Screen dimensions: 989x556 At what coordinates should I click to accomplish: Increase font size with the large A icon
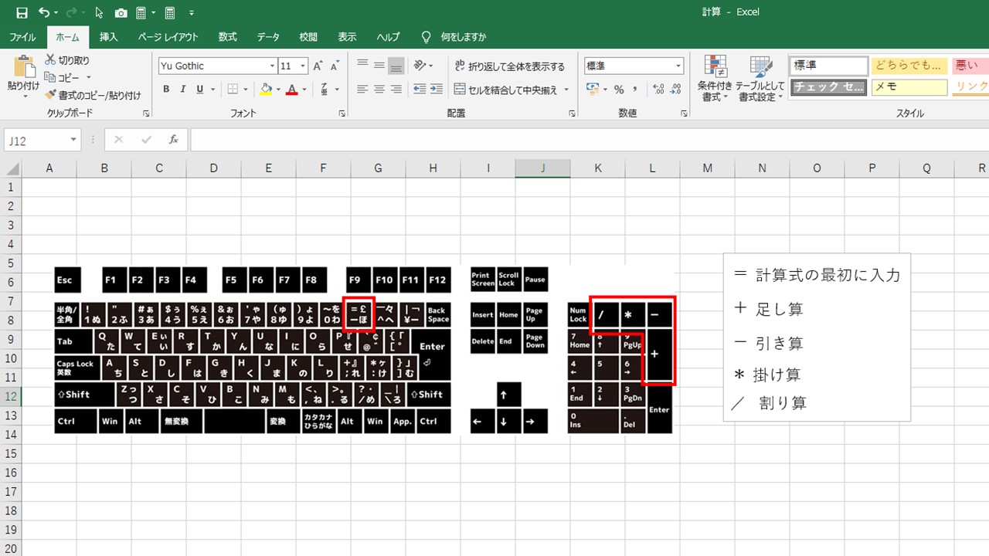318,66
